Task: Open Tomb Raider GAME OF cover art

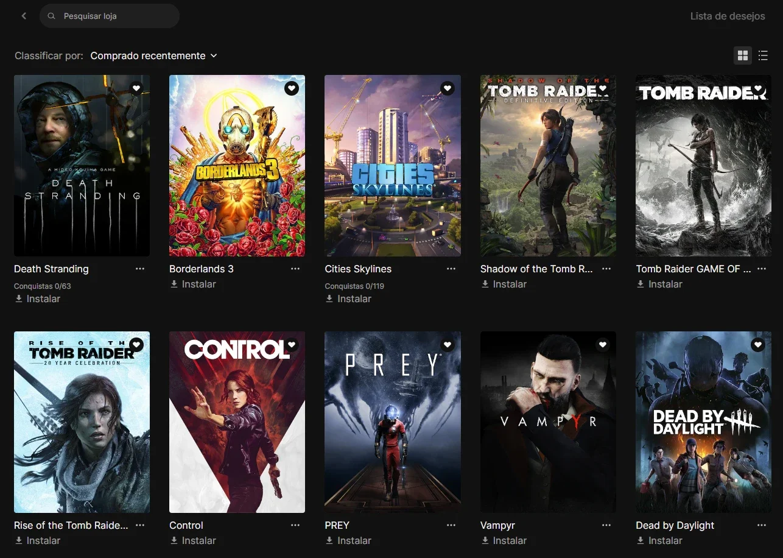Action: [x=703, y=166]
